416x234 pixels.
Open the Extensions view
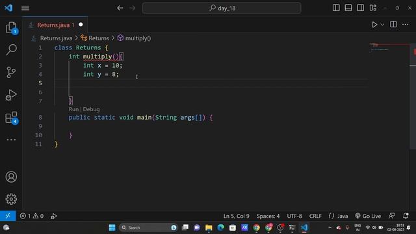[x=11, y=117]
